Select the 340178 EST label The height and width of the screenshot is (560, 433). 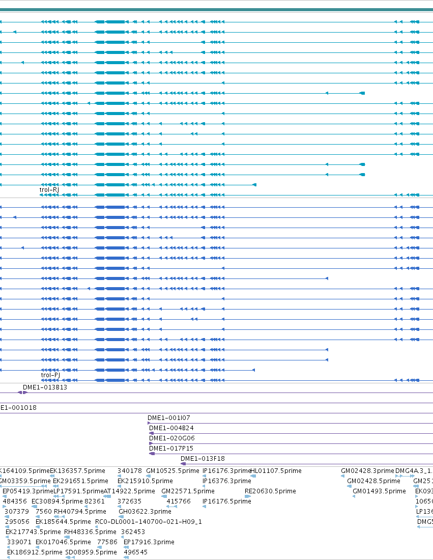pyautogui.click(x=130, y=471)
